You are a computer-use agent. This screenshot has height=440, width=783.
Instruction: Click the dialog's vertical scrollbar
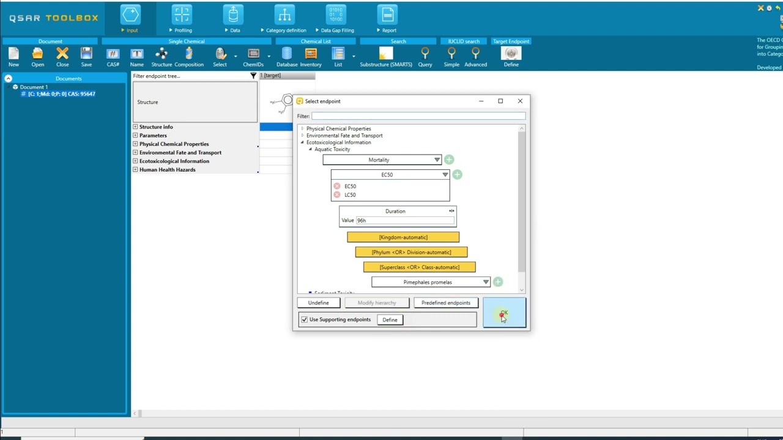point(522,202)
